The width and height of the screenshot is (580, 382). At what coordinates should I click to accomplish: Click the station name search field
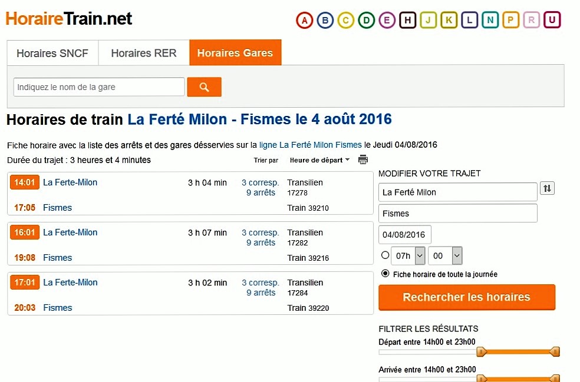(x=99, y=87)
